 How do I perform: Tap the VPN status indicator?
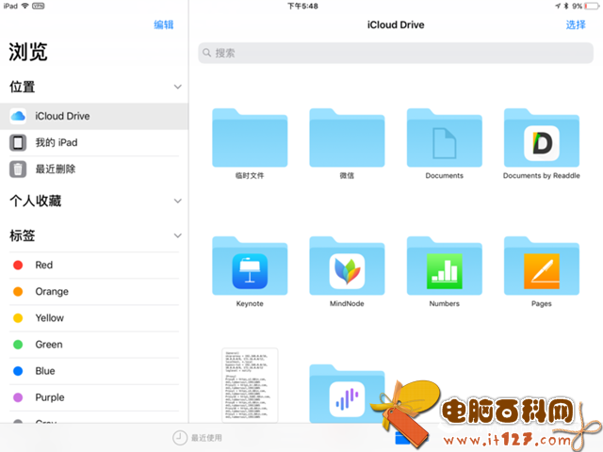pyautogui.click(x=38, y=6)
